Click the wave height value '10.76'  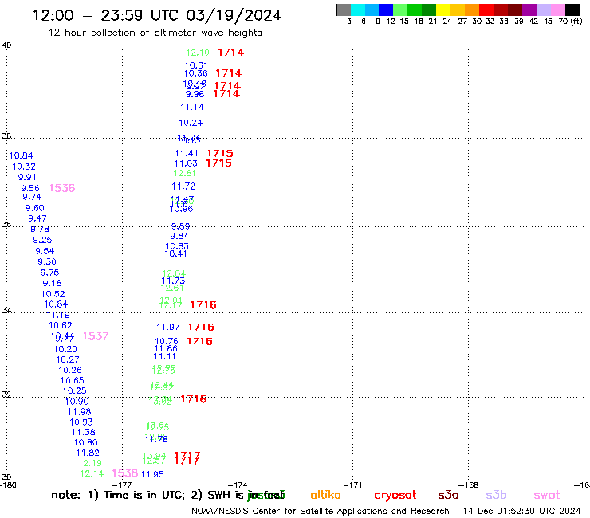coord(167,342)
